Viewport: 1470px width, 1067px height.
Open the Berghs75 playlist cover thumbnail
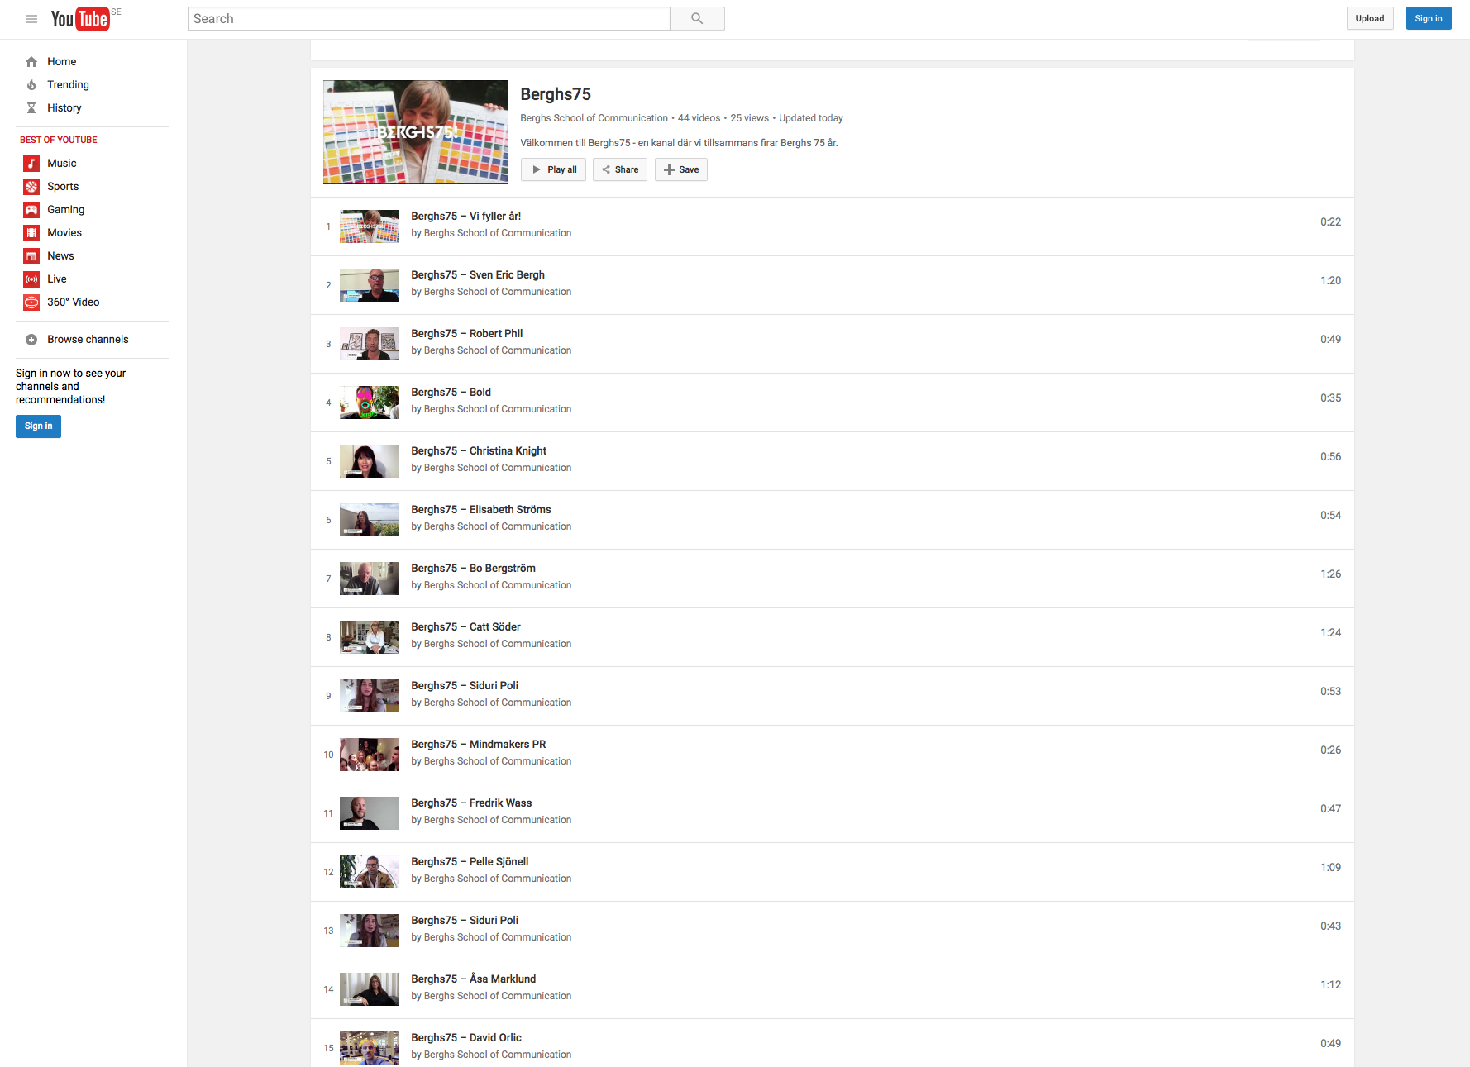pos(416,132)
